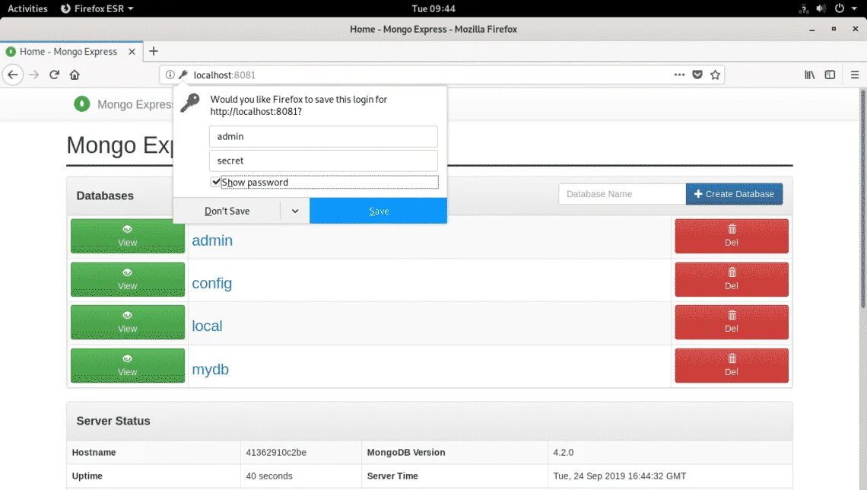Open page actions three-dot menu
This screenshot has width=867, height=490.
coord(679,75)
